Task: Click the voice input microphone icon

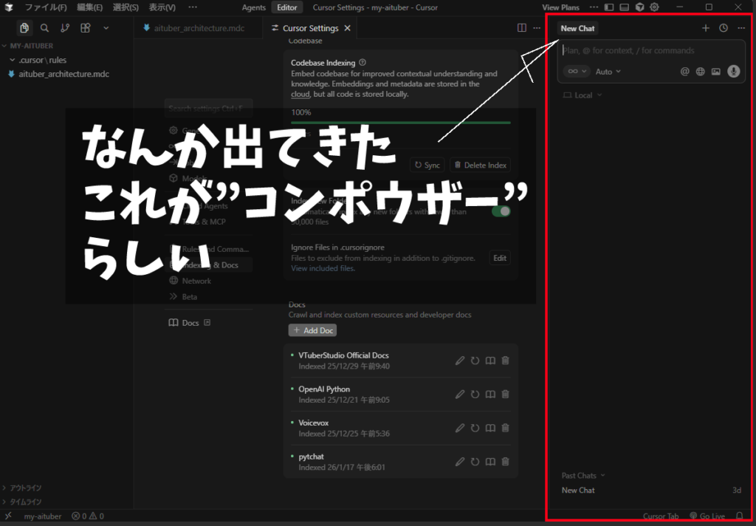Action: 733,72
